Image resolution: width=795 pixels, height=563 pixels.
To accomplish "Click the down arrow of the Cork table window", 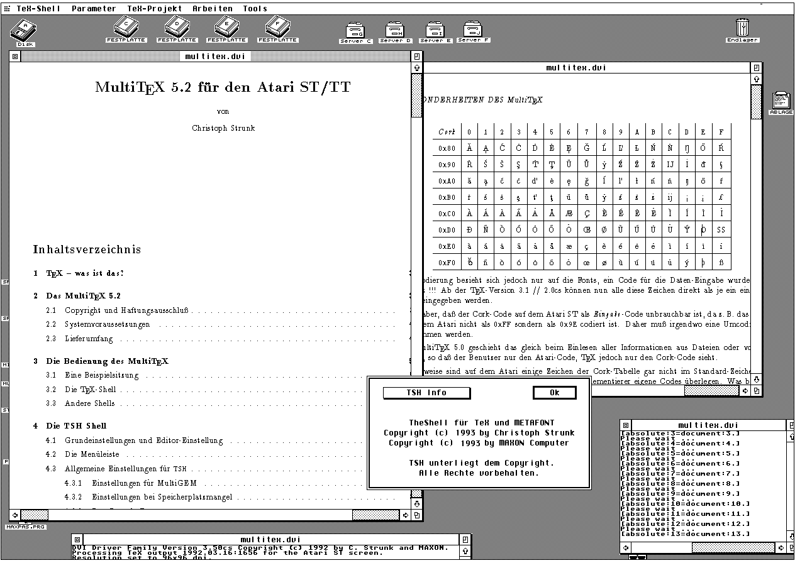I will 757,380.
